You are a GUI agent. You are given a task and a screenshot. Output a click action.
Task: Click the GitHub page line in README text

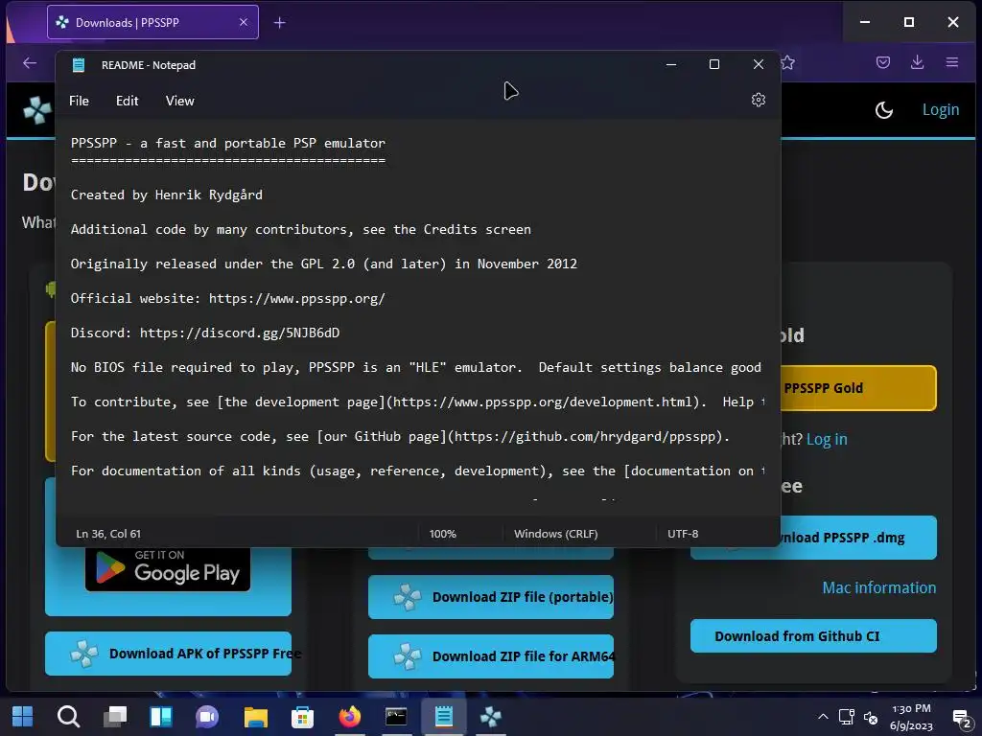tap(400, 436)
